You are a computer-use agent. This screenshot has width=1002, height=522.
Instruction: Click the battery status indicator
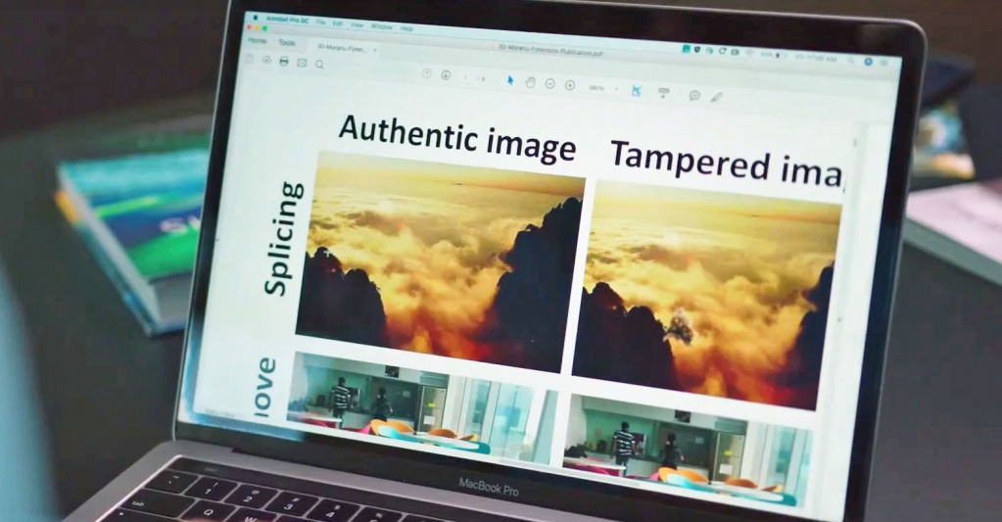[773, 55]
